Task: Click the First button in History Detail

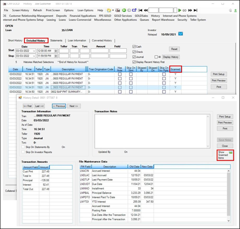Action: point(28,106)
